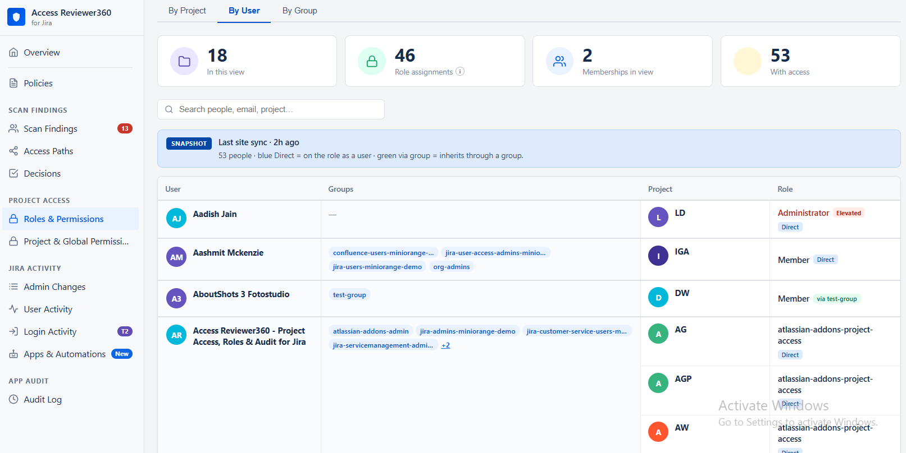Click the jira-user-access-admins-minio group tag
The image size is (906, 453).
[495, 253]
